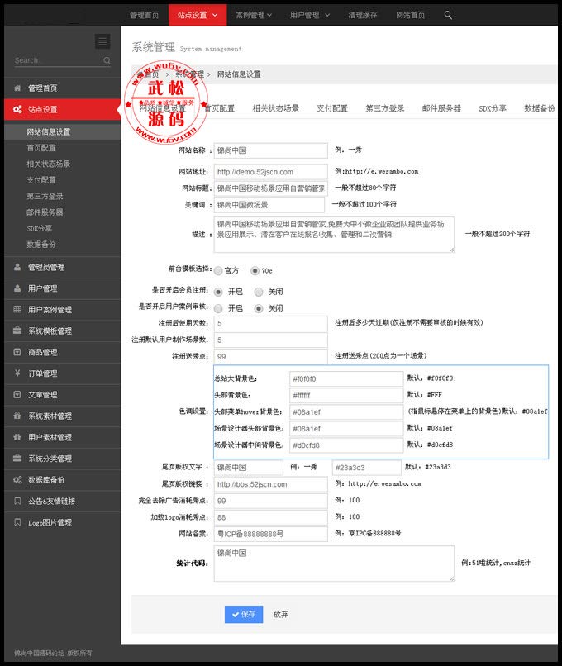This screenshot has width=562, height=666.
Task: Click the 统计代码 textarea
Action: (334, 564)
